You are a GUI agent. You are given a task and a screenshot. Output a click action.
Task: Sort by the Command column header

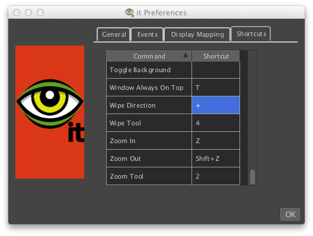(149, 56)
